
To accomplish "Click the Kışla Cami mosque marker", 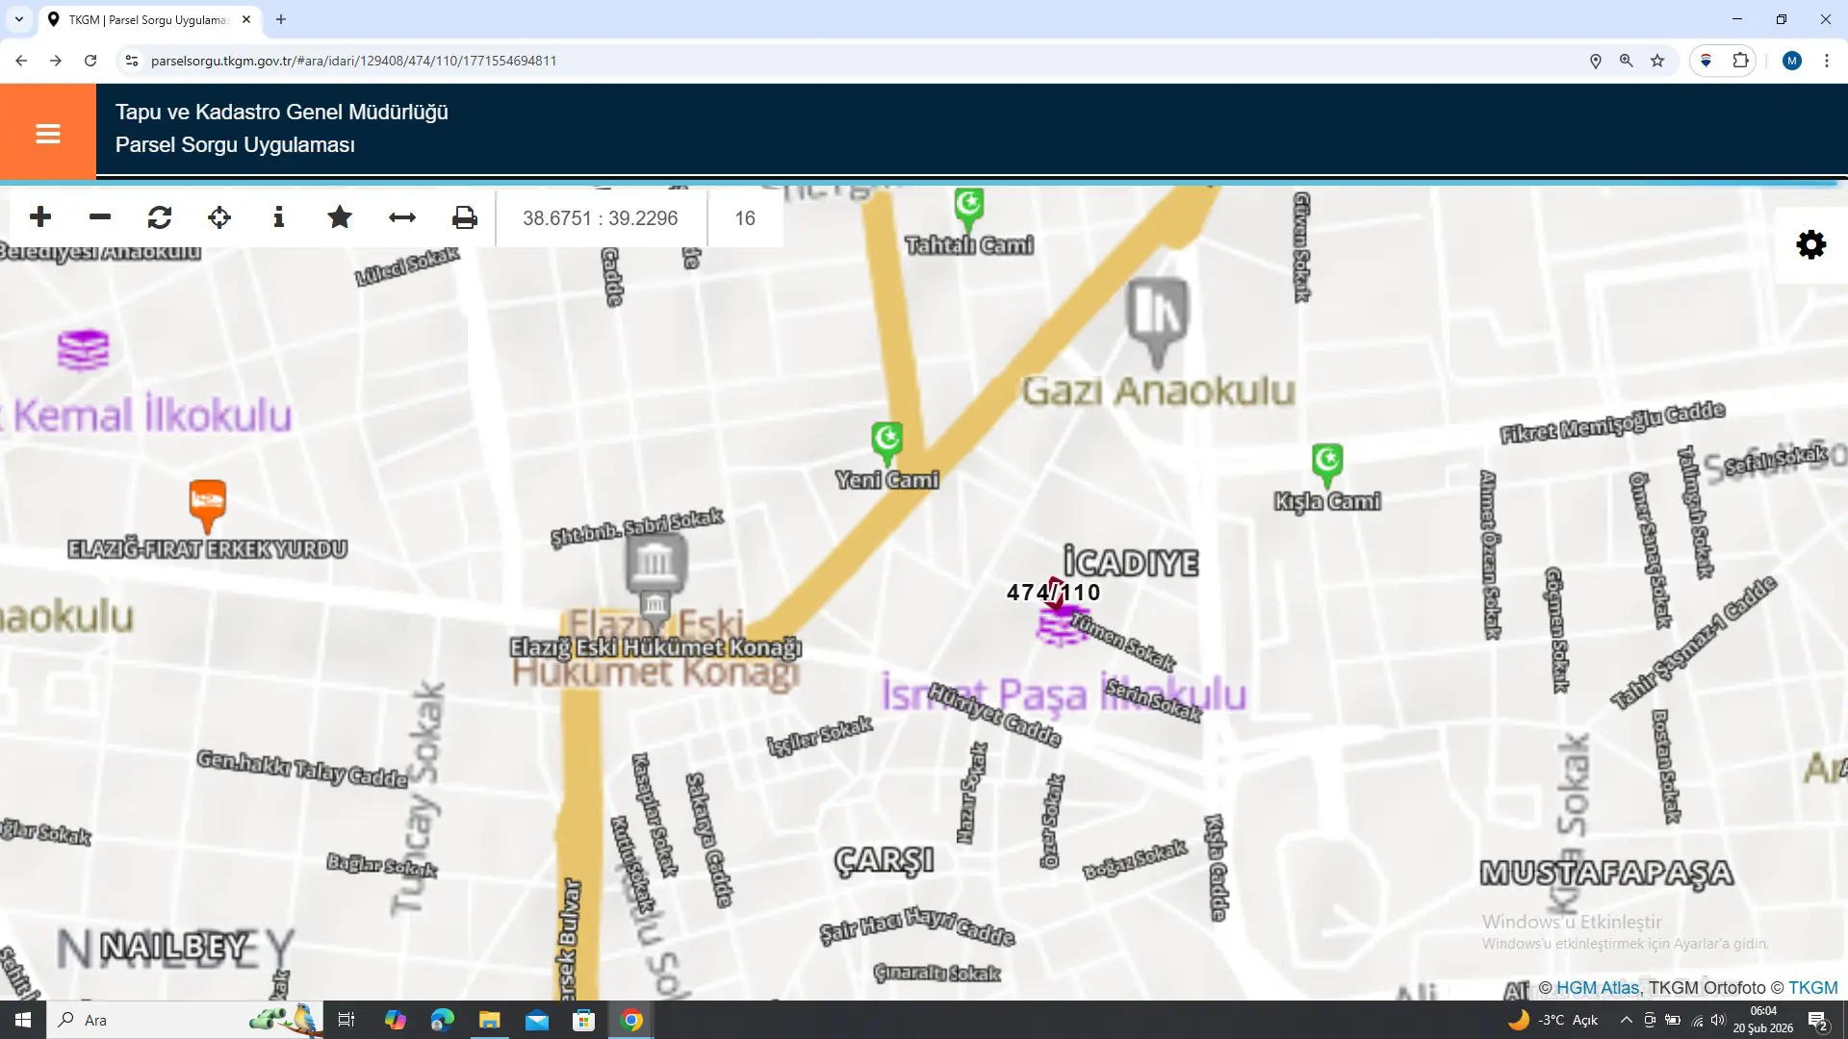I will click(x=1327, y=466).
